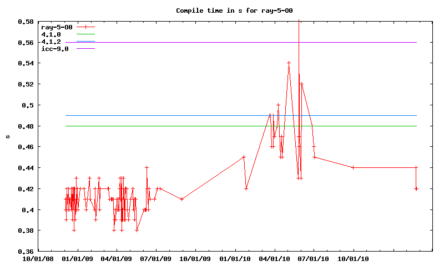Click the data point peak at 0.54
Screen dimensions: 444x266
(x=289, y=63)
